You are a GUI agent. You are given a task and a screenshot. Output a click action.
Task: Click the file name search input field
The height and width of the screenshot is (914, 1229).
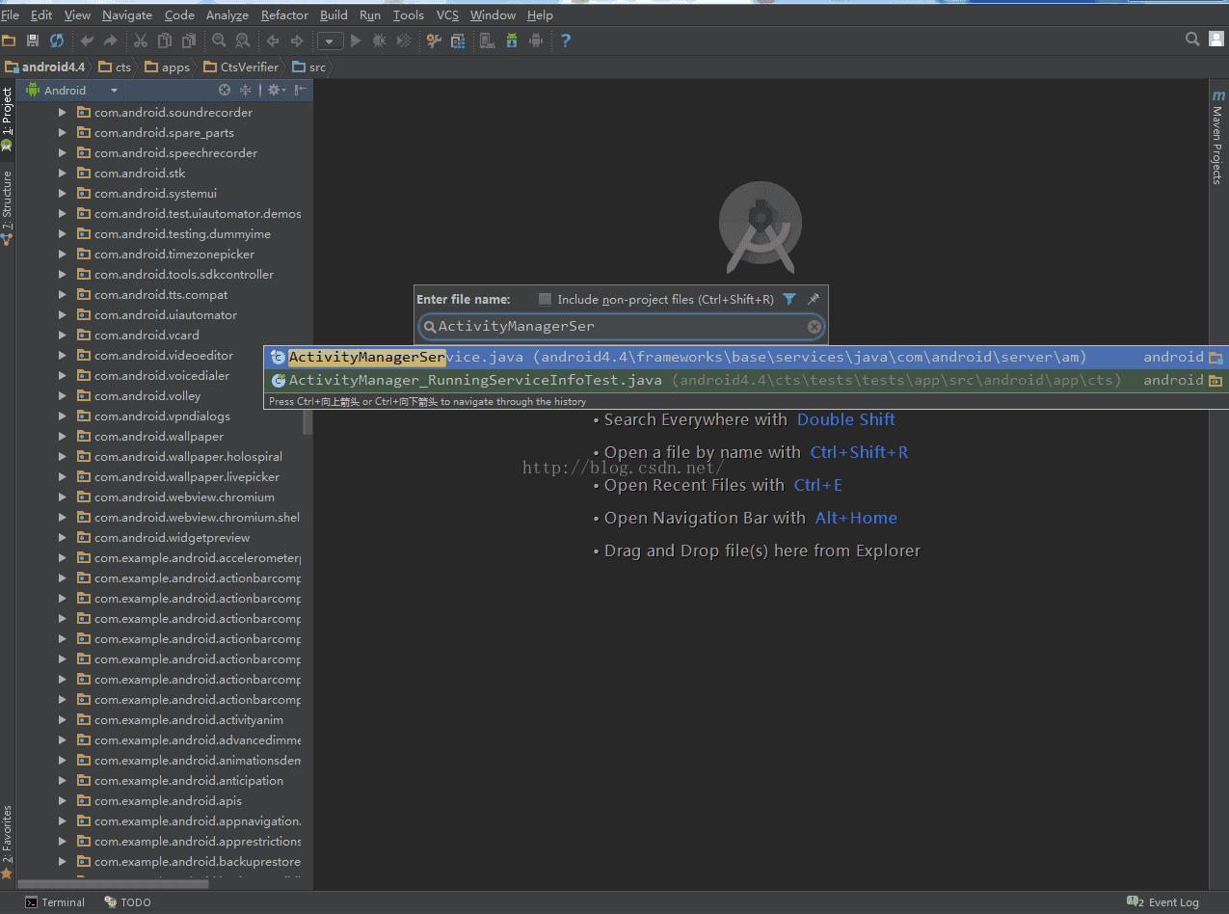(621, 327)
